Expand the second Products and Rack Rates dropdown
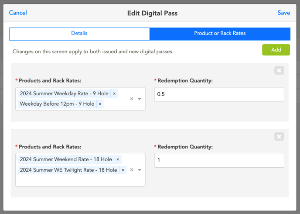The width and height of the screenshot is (300, 214). click(x=140, y=170)
